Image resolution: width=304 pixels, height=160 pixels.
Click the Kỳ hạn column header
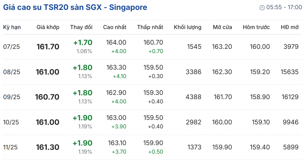pyautogui.click(x=12, y=27)
